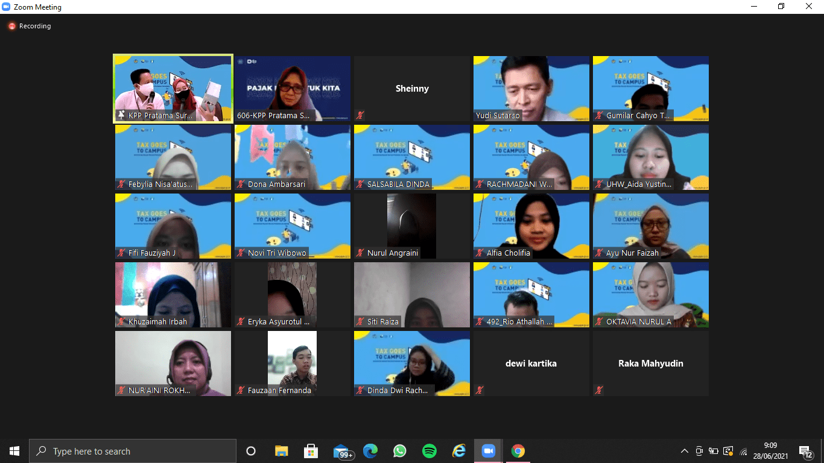
Task: Type in the Windows search box
Action: [x=133, y=451]
